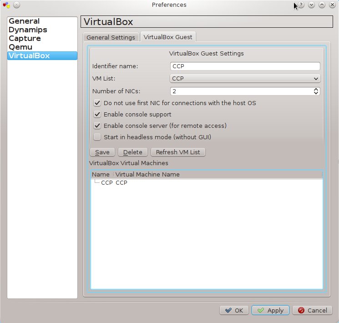This screenshot has width=339, height=323.
Task: Decrease the Number of NICs with down arrow
Action: click(316, 93)
